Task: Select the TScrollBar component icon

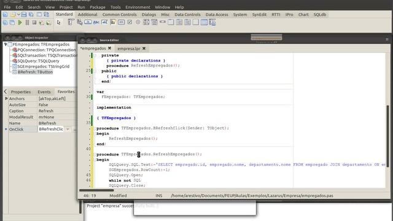Action: click(163, 22)
